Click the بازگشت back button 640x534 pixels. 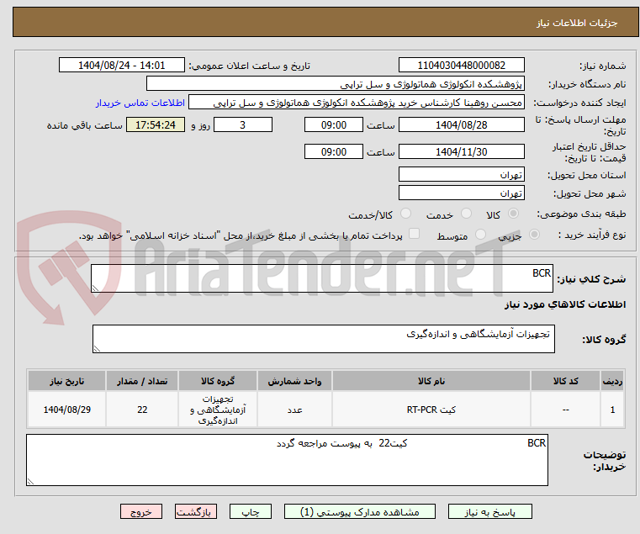click(196, 511)
